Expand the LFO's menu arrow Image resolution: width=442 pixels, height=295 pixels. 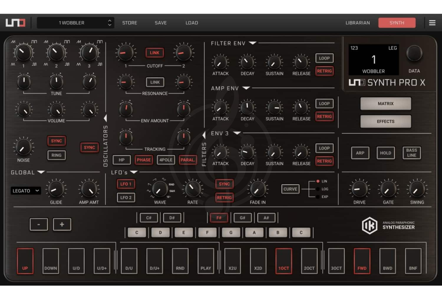point(134,172)
